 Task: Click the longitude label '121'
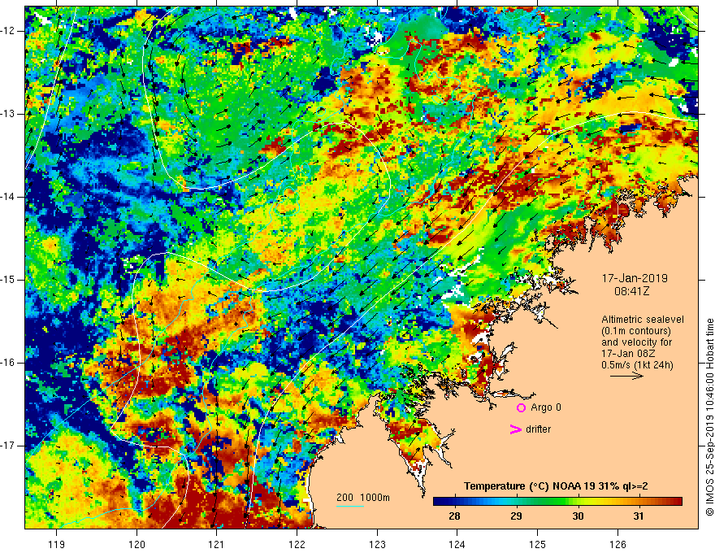click(216, 544)
